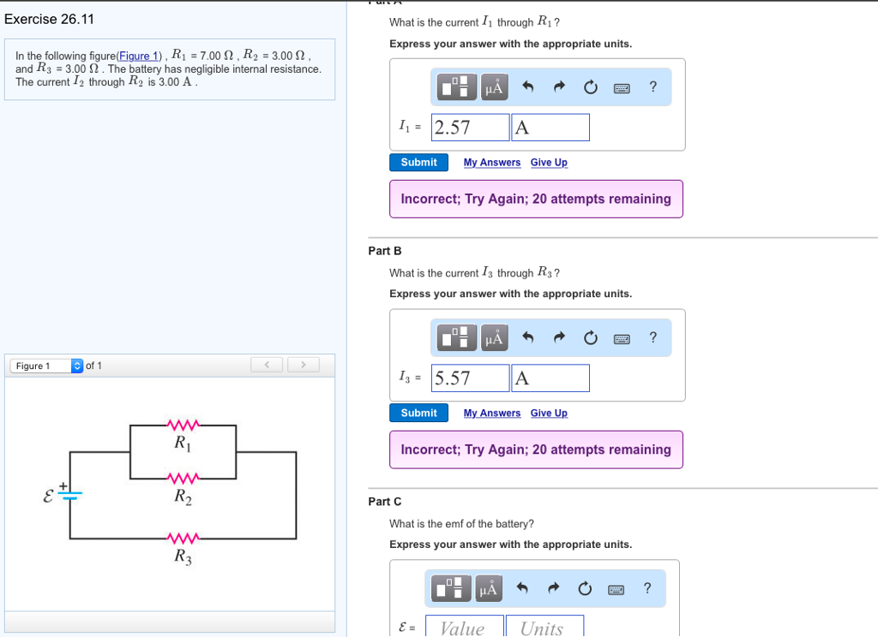Redo edit in Part A toolbar

[559, 86]
